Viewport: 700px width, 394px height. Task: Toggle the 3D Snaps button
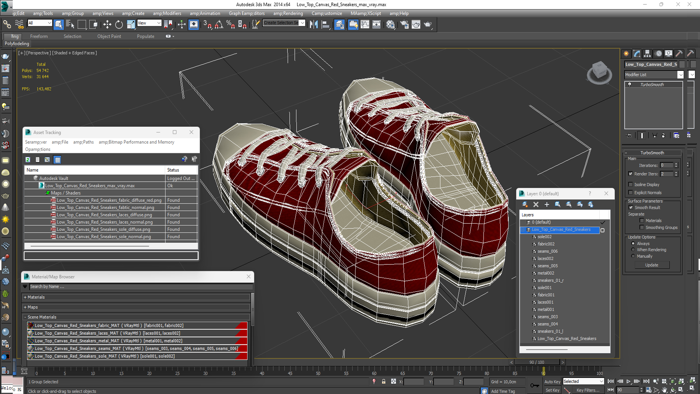(x=207, y=24)
